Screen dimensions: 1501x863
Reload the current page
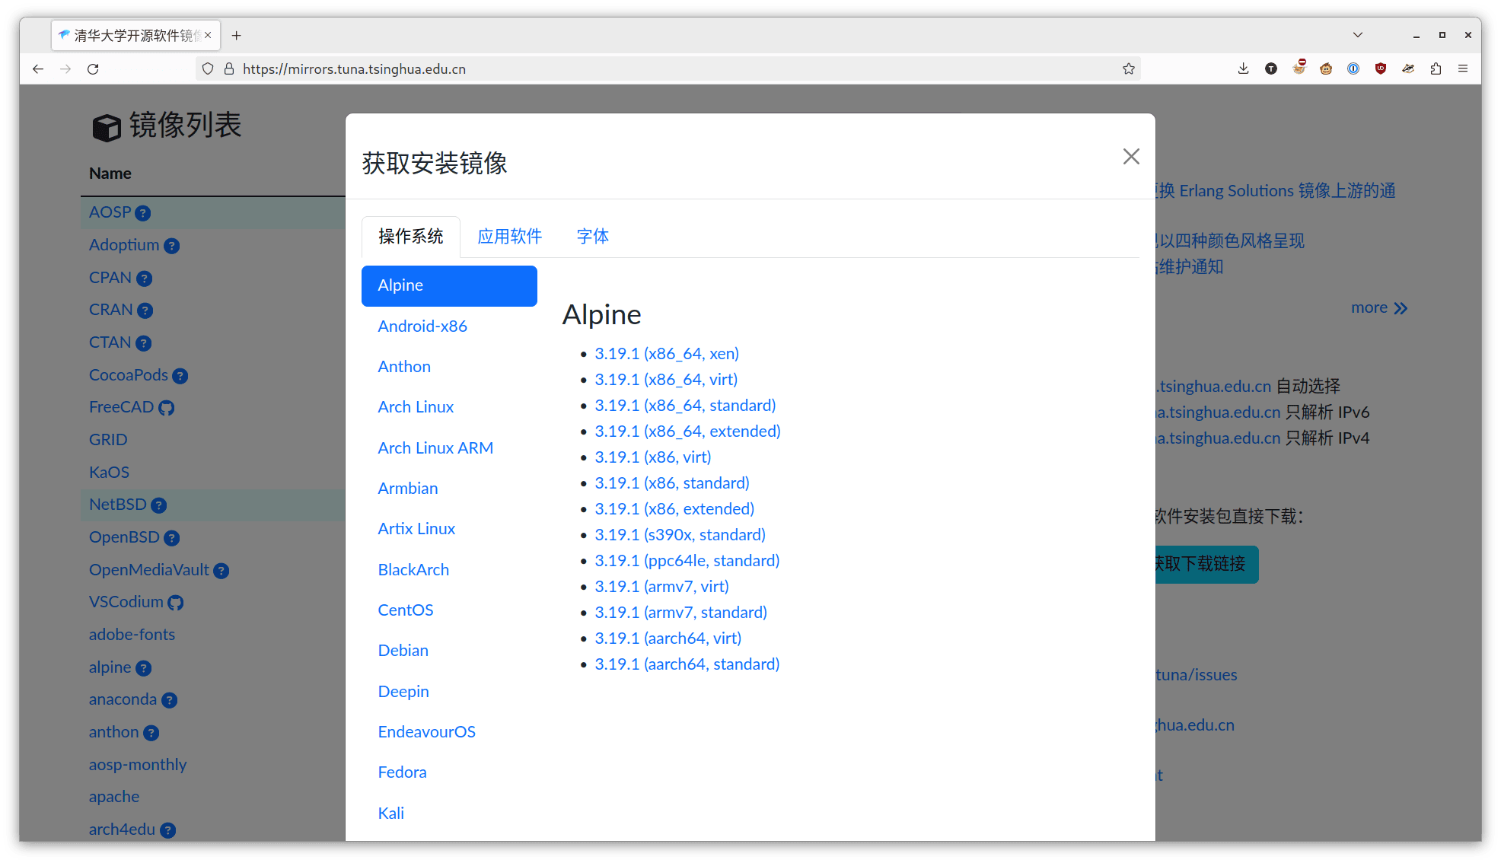(93, 68)
